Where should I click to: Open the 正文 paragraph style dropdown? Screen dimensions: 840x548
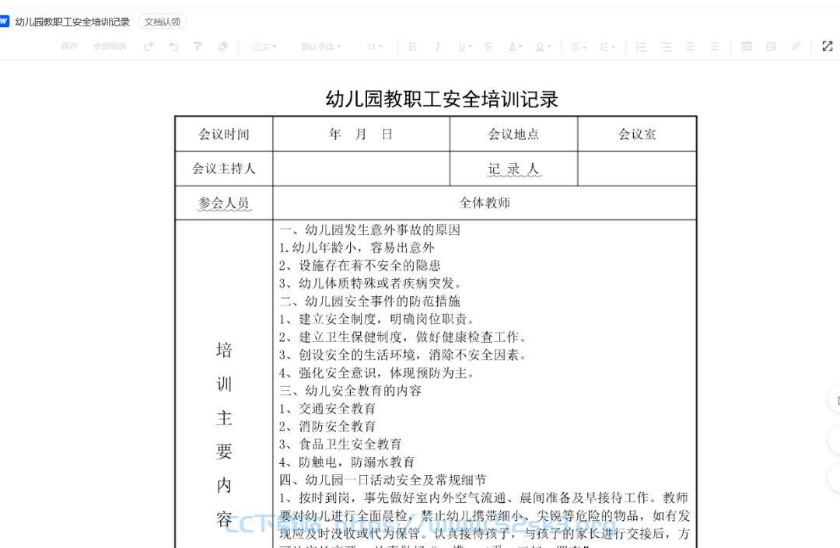tap(264, 47)
